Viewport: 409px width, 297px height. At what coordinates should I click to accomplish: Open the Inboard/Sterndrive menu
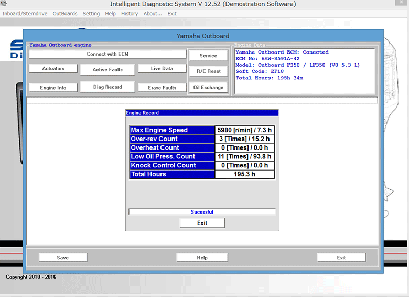click(x=25, y=14)
